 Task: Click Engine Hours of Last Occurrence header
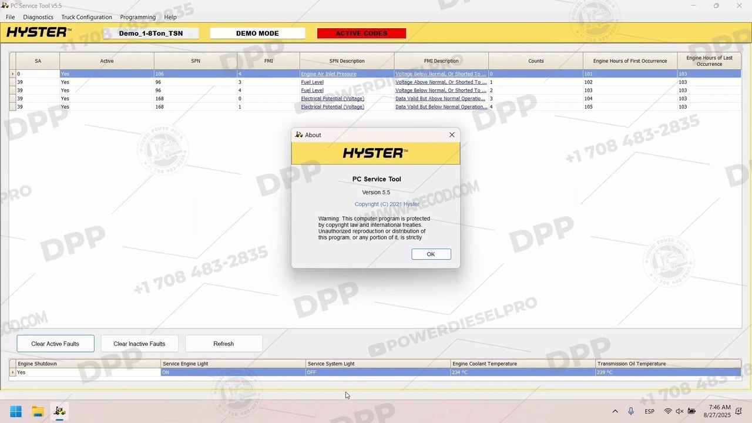tap(709, 61)
